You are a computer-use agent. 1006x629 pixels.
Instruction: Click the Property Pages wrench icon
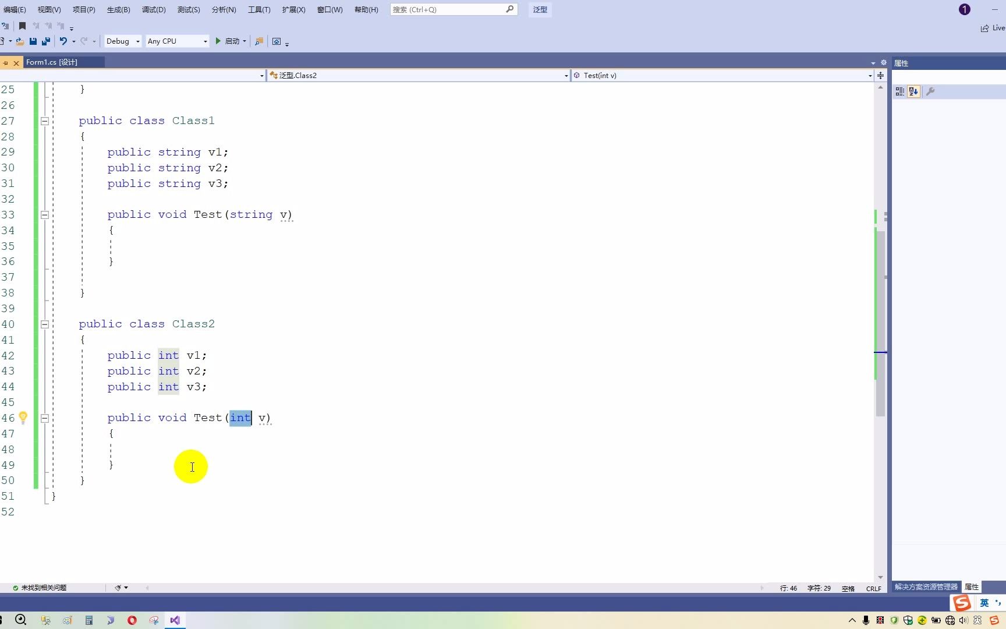point(930,91)
